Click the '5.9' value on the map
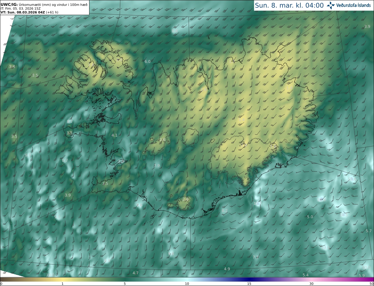374x286 pixels. pos(362,275)
